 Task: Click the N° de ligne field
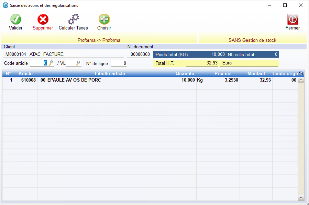pos(119,63)
